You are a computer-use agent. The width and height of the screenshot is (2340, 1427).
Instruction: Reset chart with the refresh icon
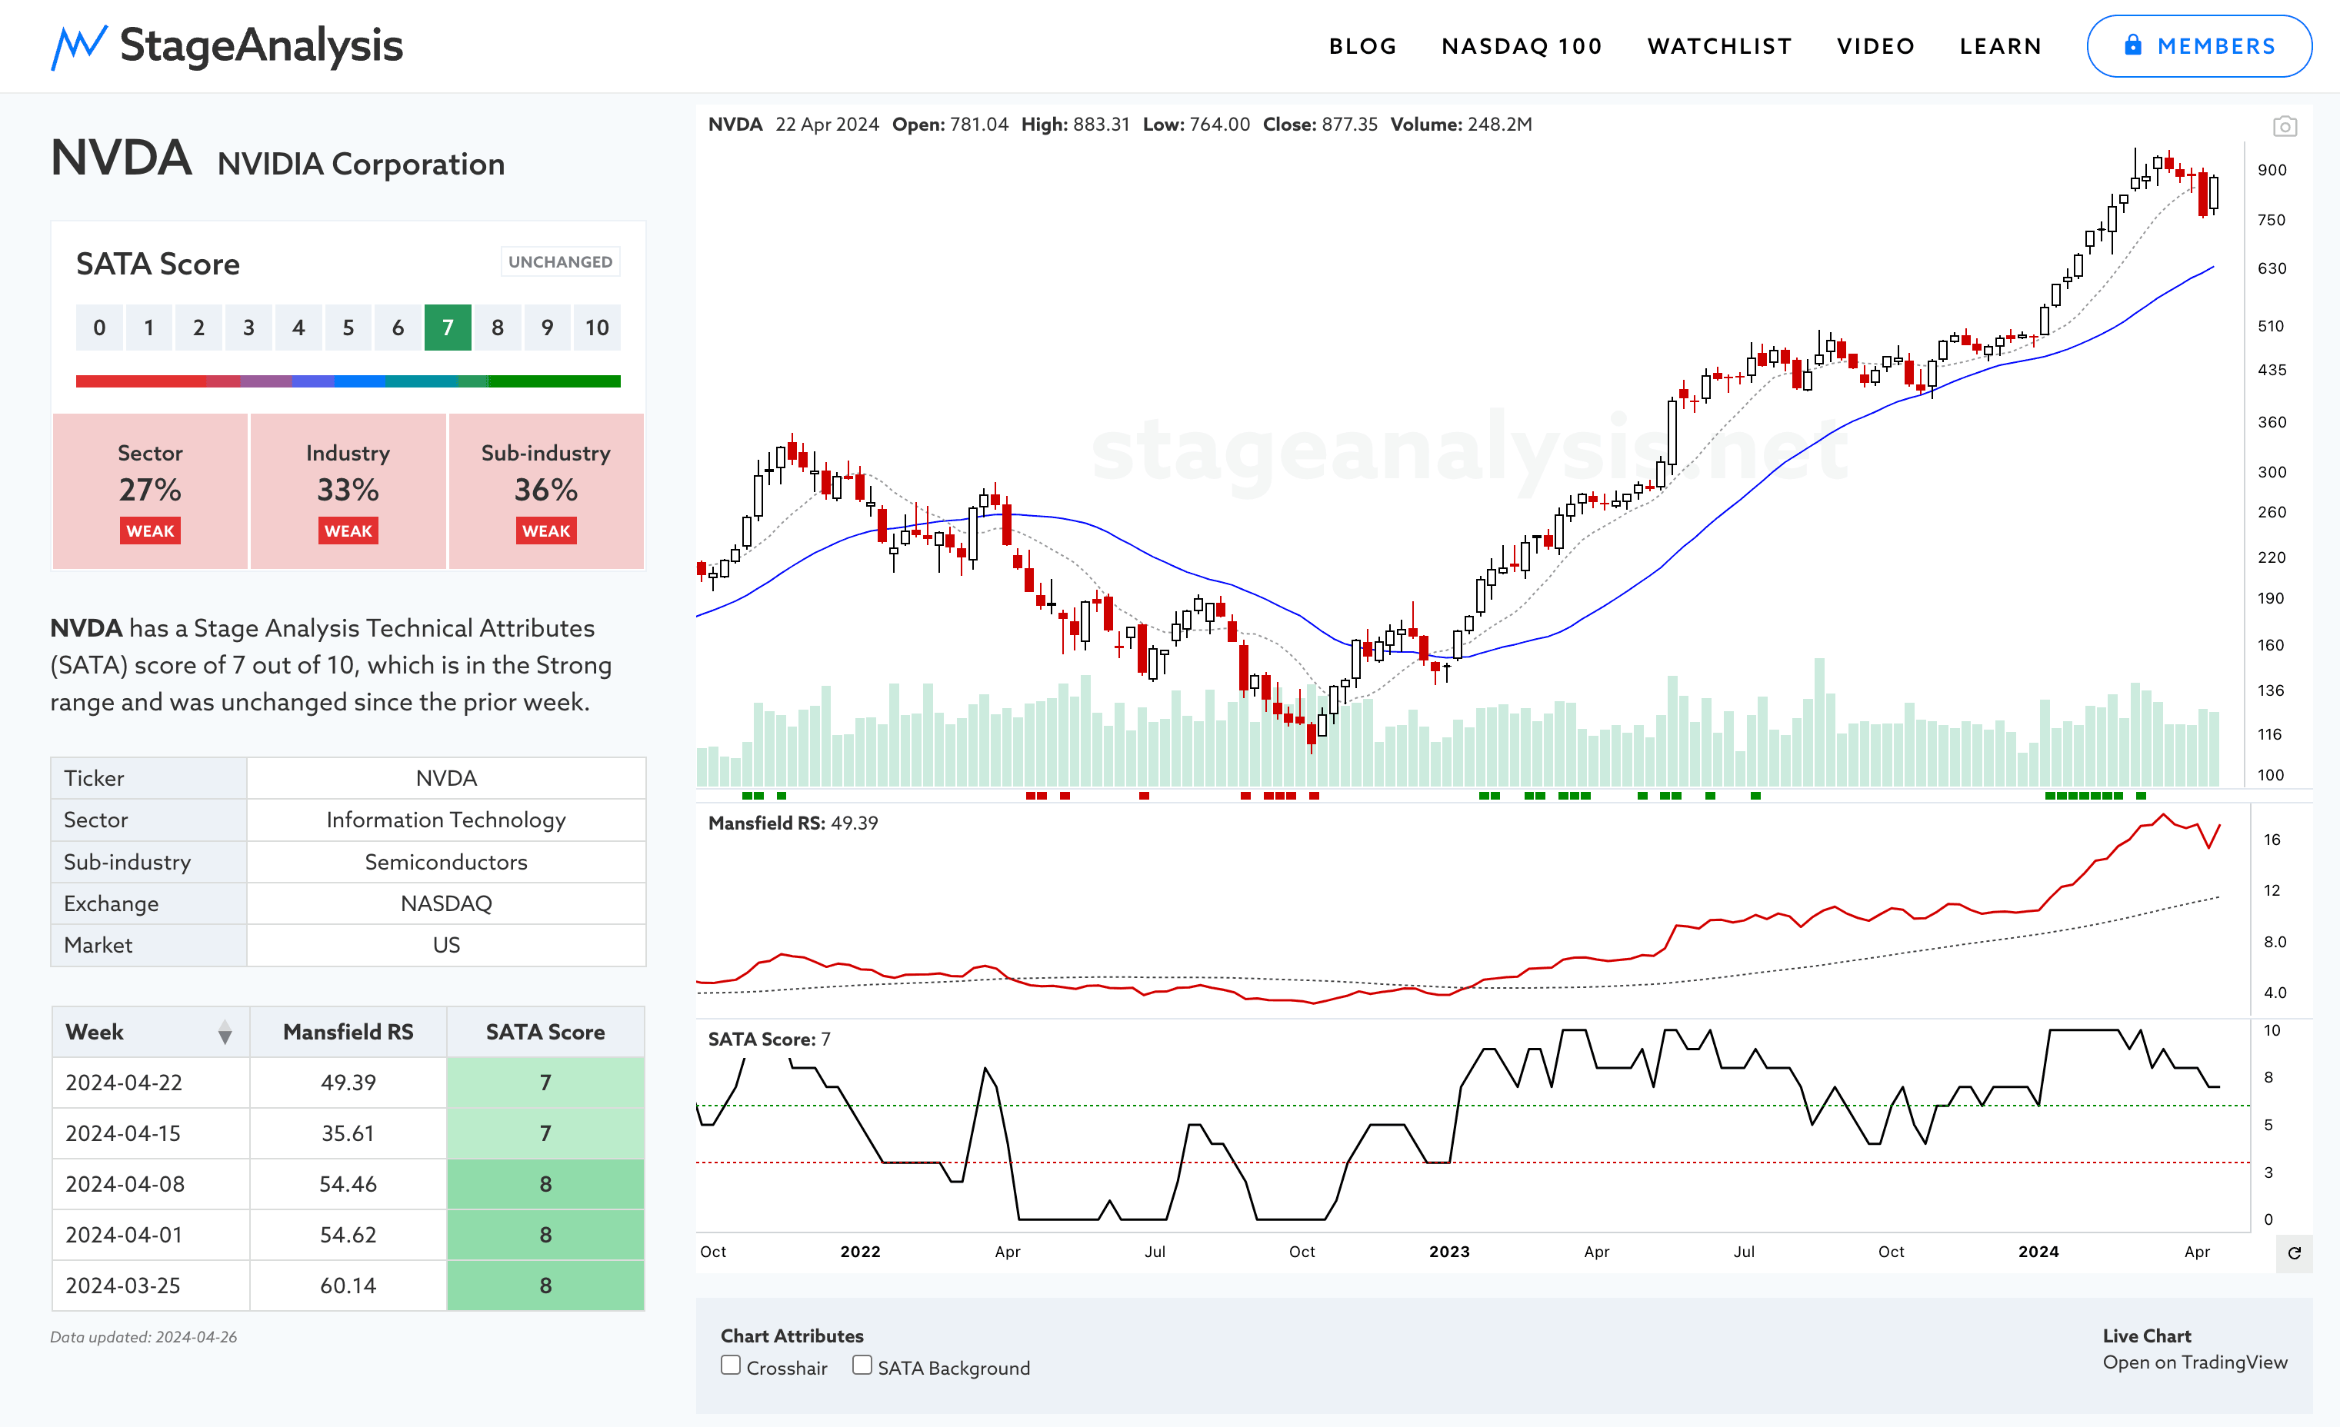pyautogui.click(x=2294, y=1253)
